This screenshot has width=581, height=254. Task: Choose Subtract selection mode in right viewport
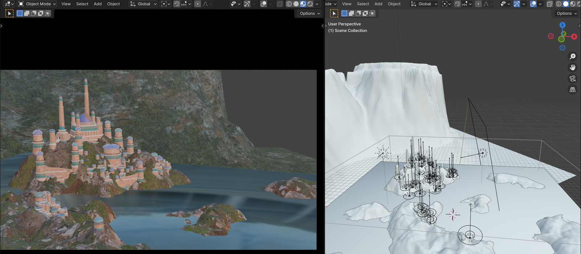pyautogui.click(x=358, y=13)
